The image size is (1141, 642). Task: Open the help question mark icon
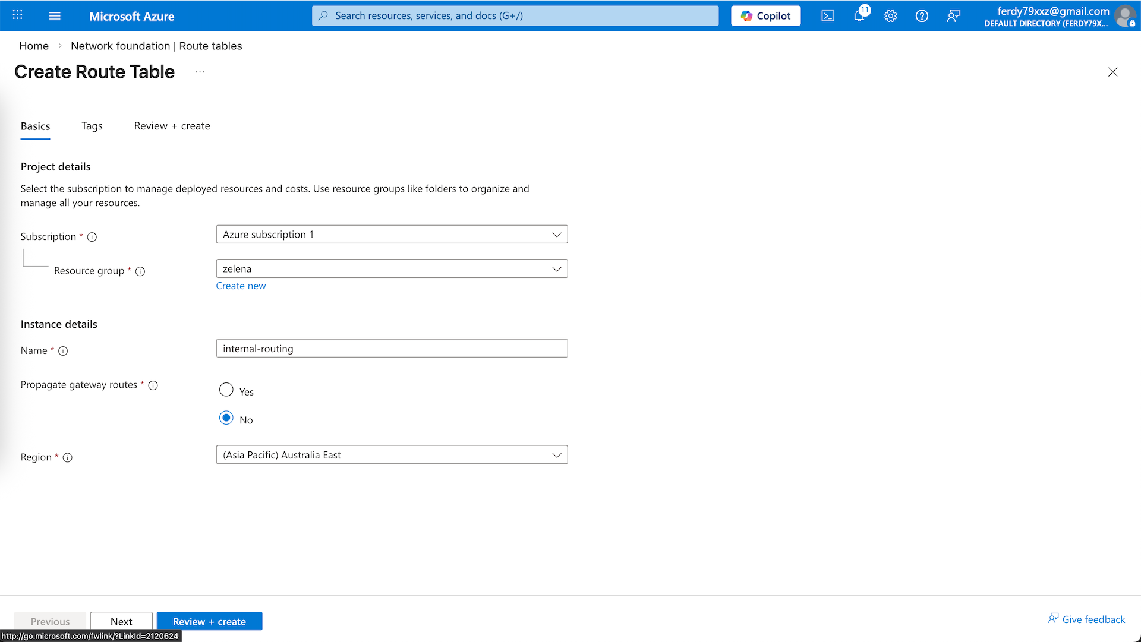pos(922,16)
